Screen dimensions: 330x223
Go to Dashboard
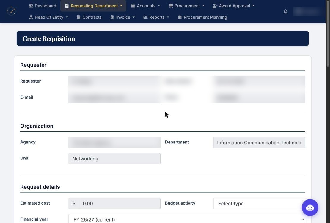coord(43,6)
